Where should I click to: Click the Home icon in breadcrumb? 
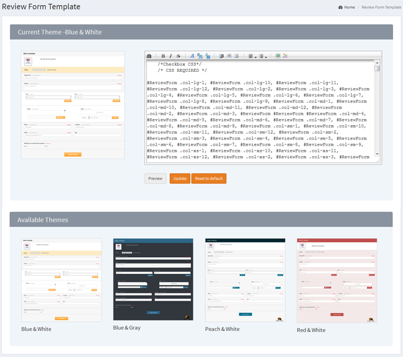(x=340, y=7)
